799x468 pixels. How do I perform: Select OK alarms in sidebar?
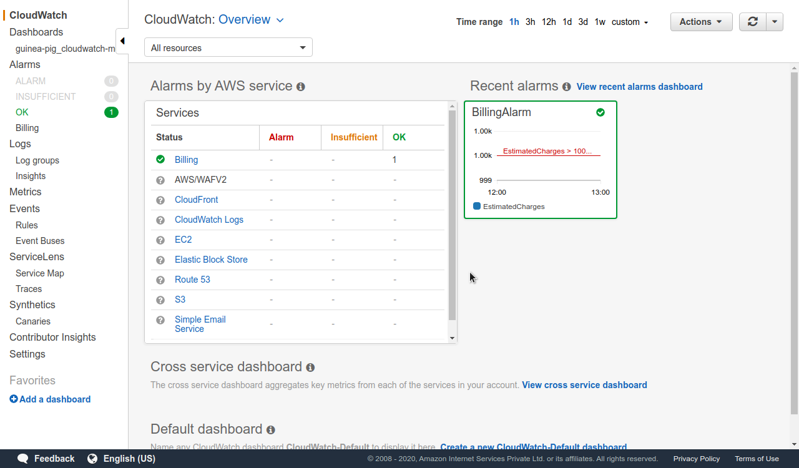tap(22, 112)
